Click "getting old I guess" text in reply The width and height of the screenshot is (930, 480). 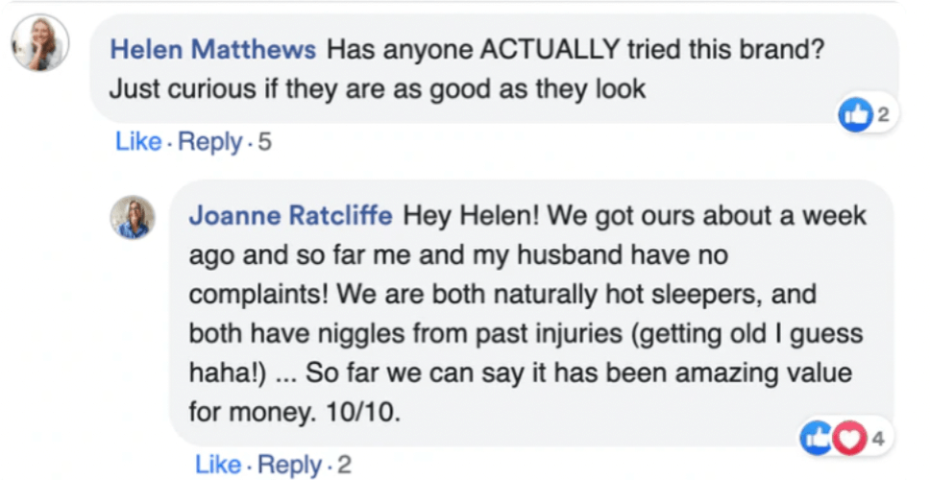(x=749, y=335)
